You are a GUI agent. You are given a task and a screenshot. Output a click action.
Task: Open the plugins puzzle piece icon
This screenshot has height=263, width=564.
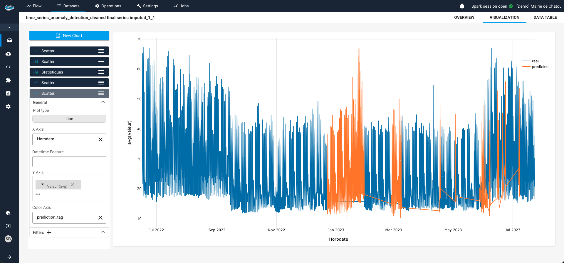pyautogui.click(x=8, y=80)
